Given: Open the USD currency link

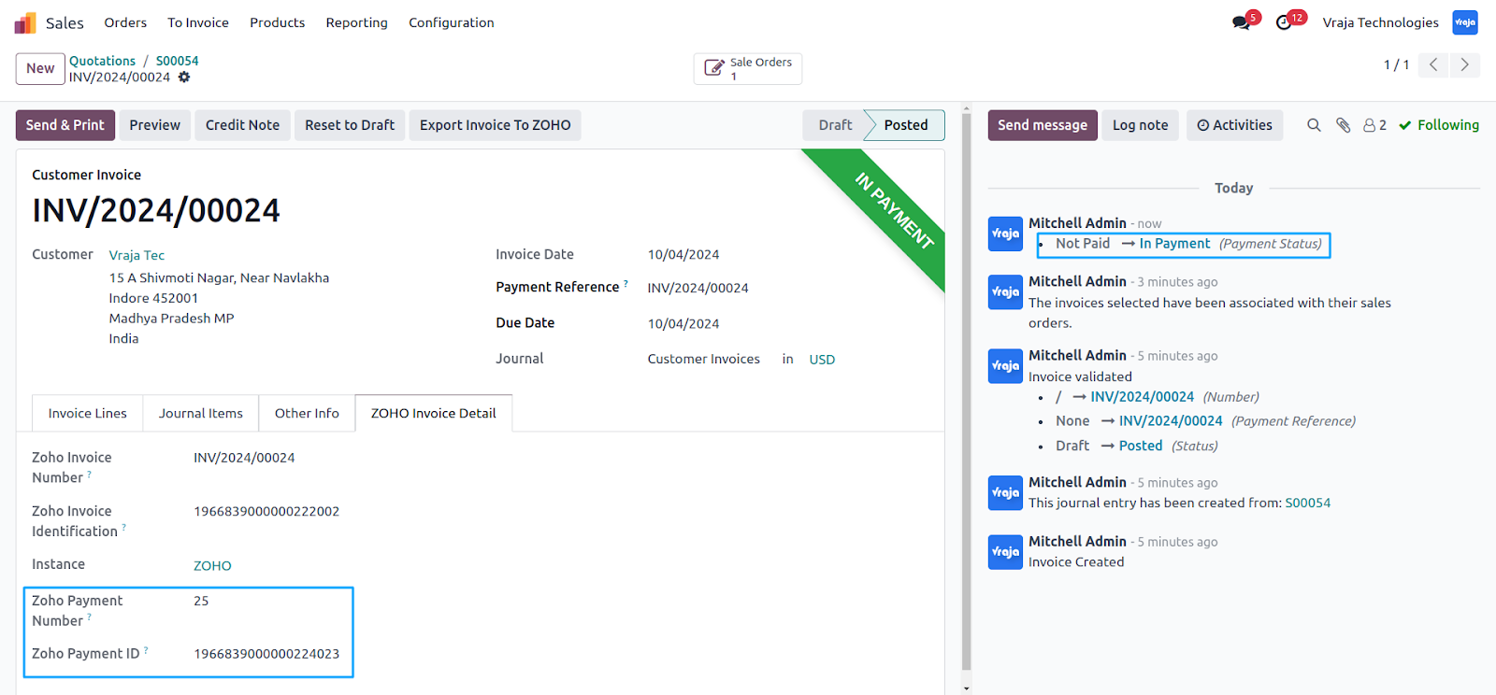Looking at the screenshot, I should [822, 359].
